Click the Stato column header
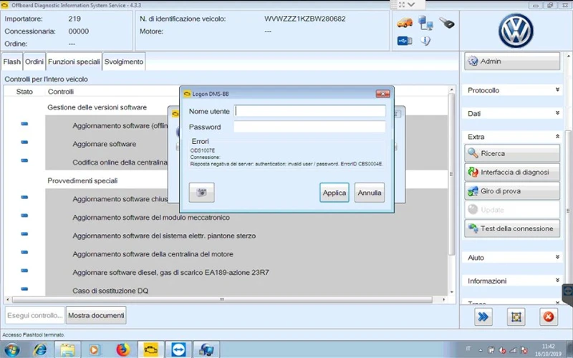 click(24, 92)
